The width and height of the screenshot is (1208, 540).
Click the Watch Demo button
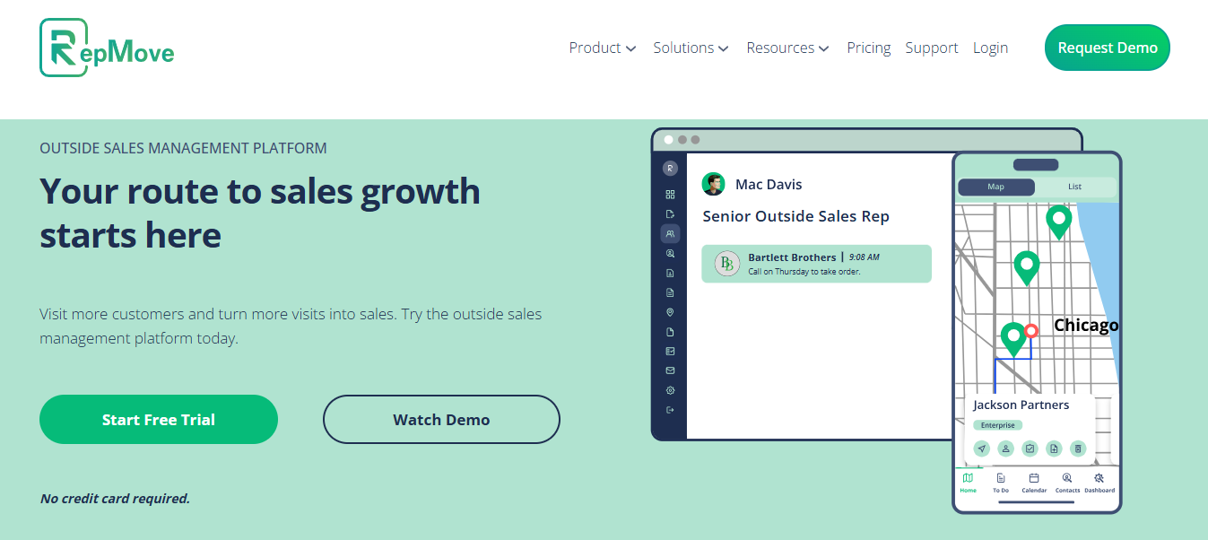(441, 419)
